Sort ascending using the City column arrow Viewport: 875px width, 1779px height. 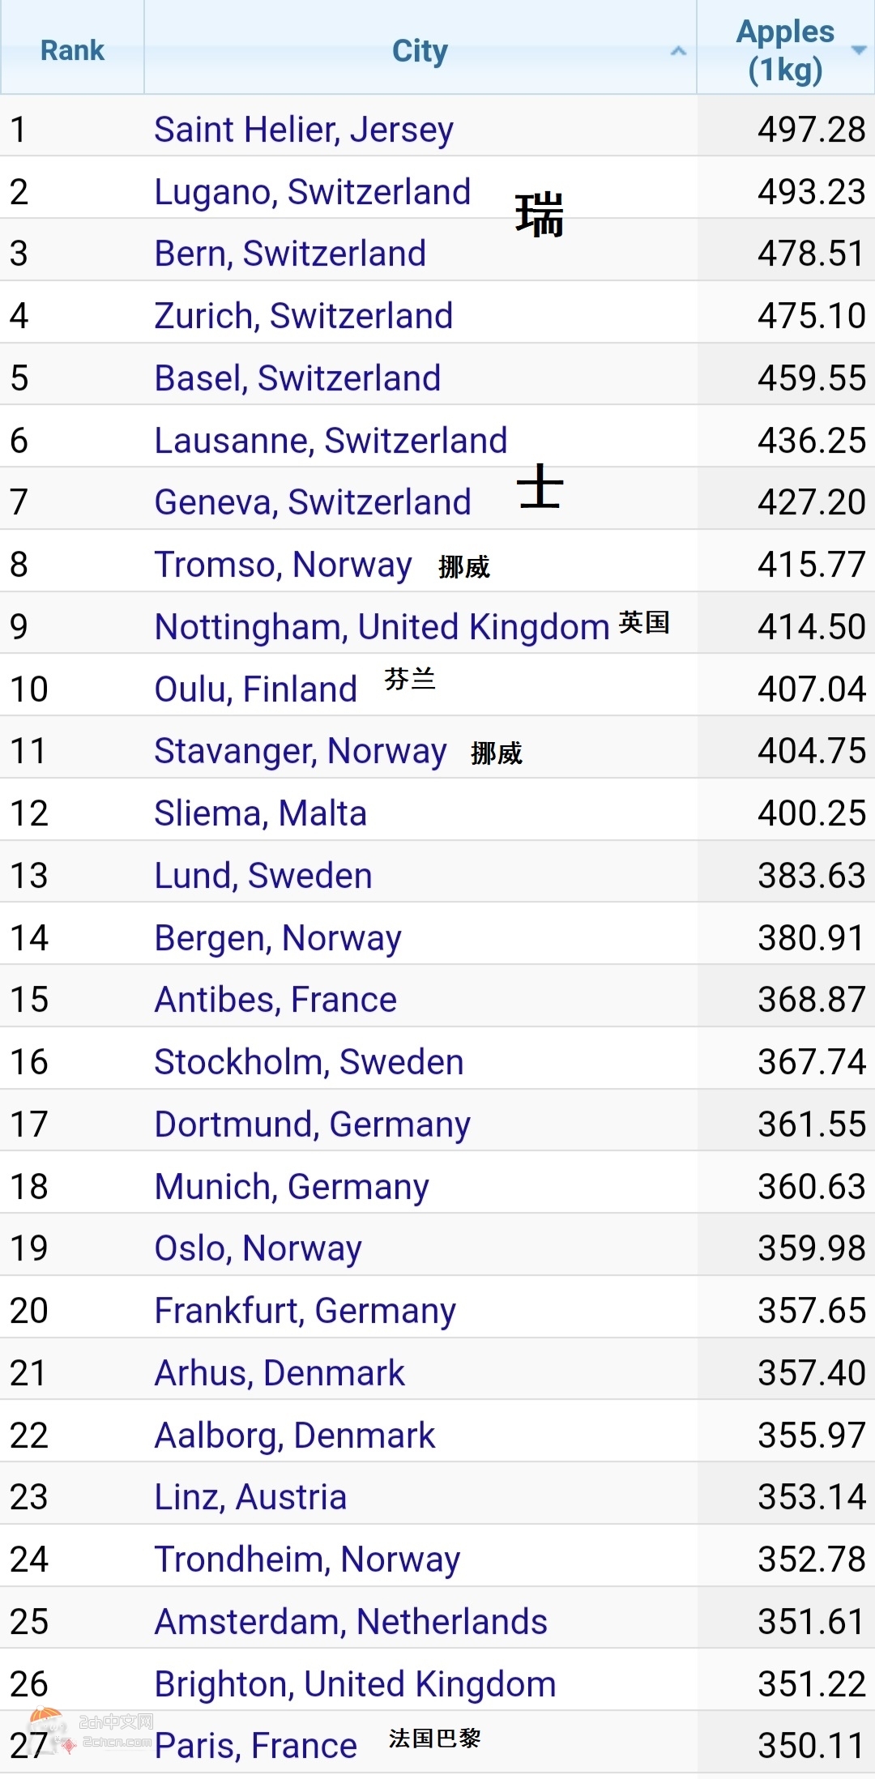(x=678, y=51)
